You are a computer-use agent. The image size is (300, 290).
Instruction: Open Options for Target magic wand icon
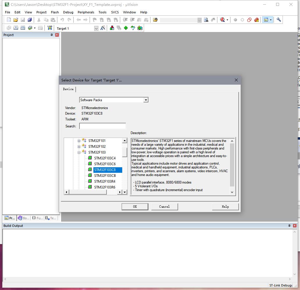tap(103, 28)
